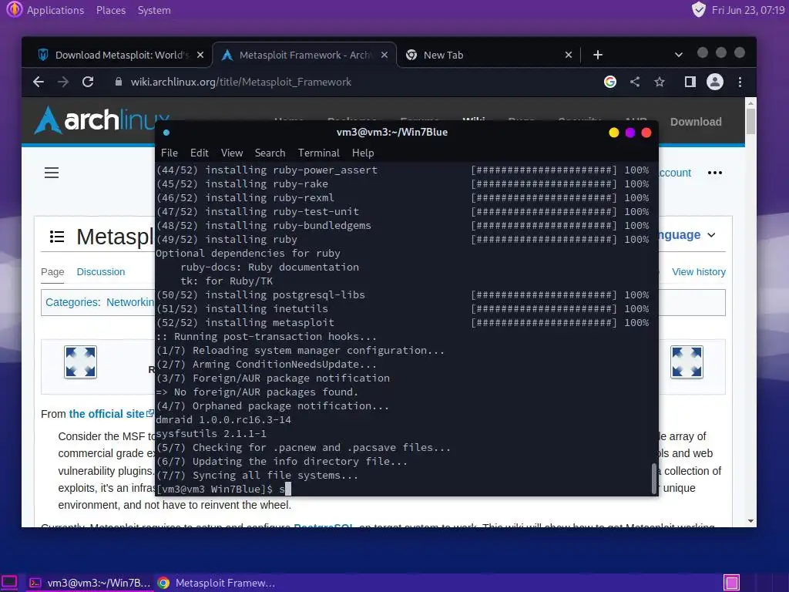Open the terminal Terminal menu
Image resolution: width=789 pixels, height=592 pixels.
point(318,153)
